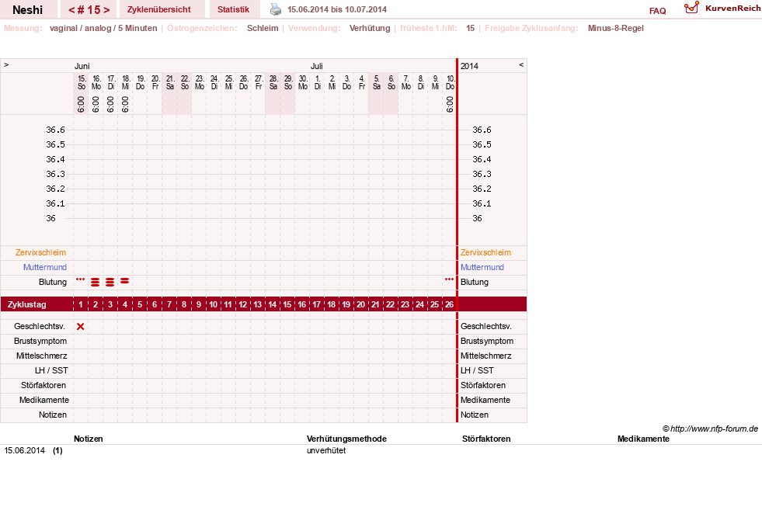Click cycle day 20 in Zyklustag bar
The width and height of the screenshot is (762, 531).
coord(360,304)
